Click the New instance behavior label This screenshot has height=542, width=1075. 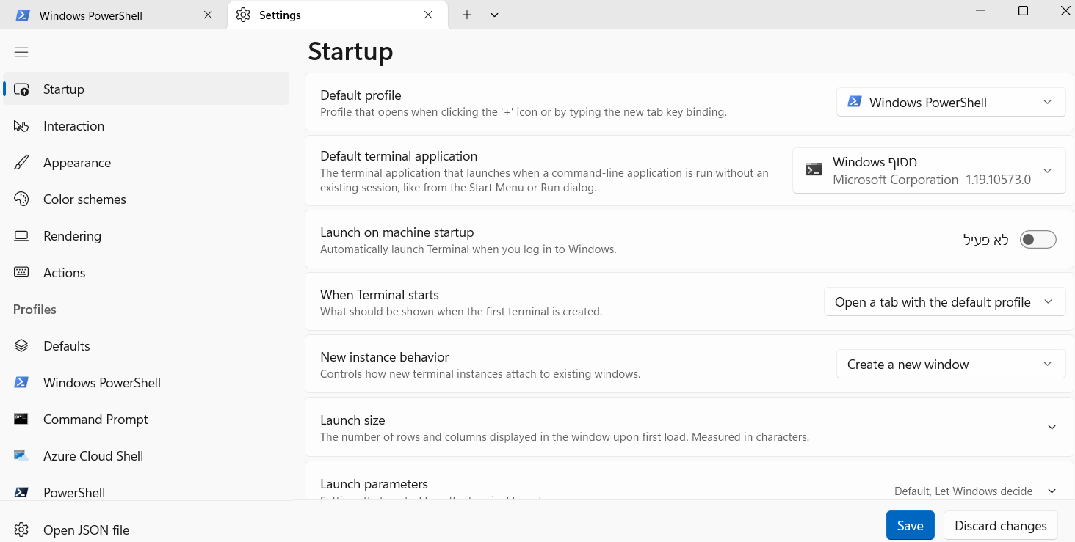click(384, 357)
